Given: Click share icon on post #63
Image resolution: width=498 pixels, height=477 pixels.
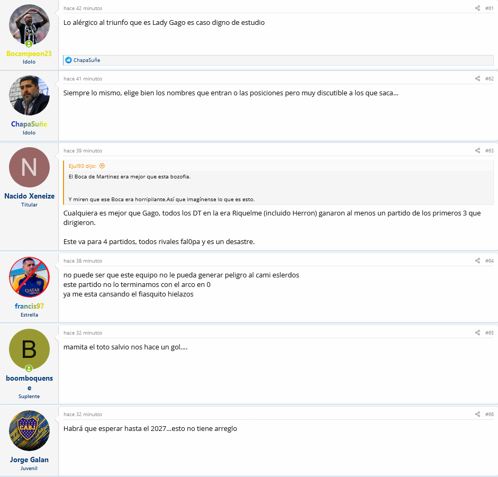Looking at the screenshot, I should click(477, 151).
